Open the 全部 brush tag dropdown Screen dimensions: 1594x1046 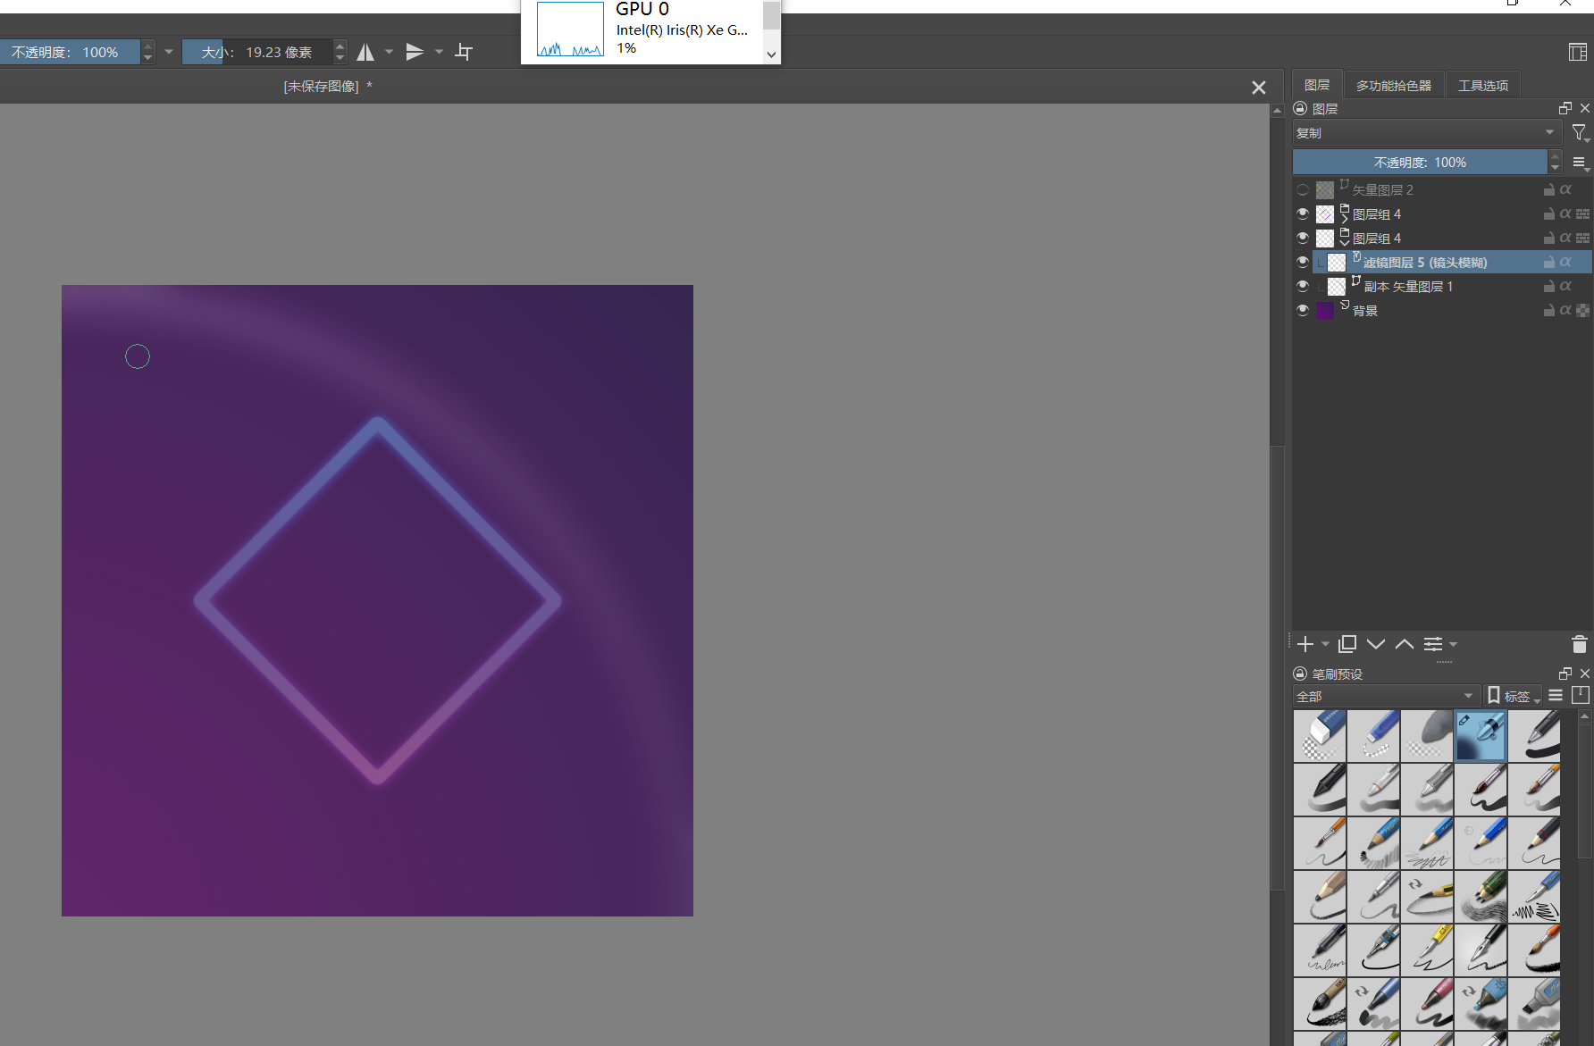pos(1386,696)
